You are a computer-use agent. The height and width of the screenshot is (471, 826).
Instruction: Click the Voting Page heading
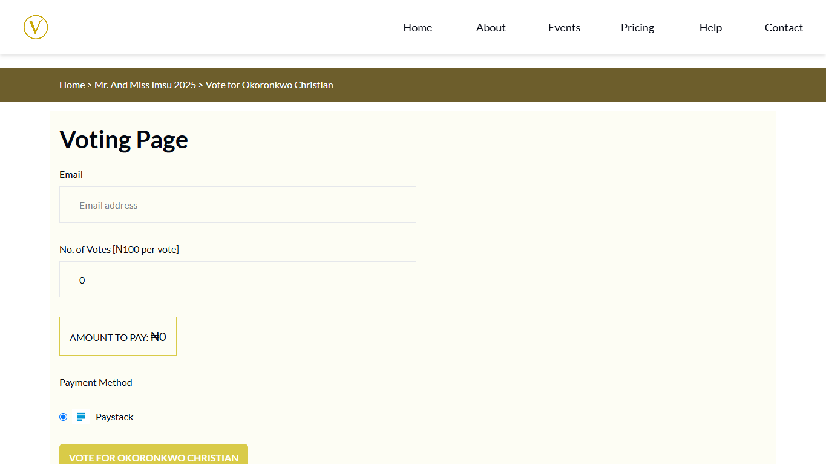(x=123, y=140)
